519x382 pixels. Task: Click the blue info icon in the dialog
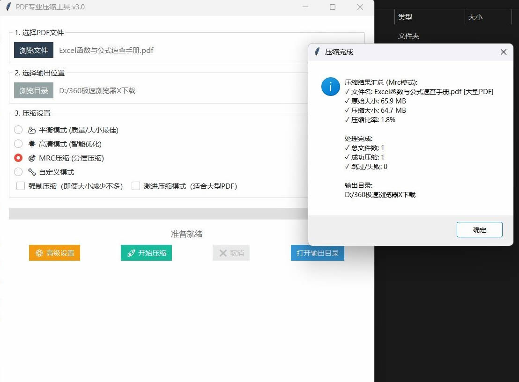[x=331, y=87]
